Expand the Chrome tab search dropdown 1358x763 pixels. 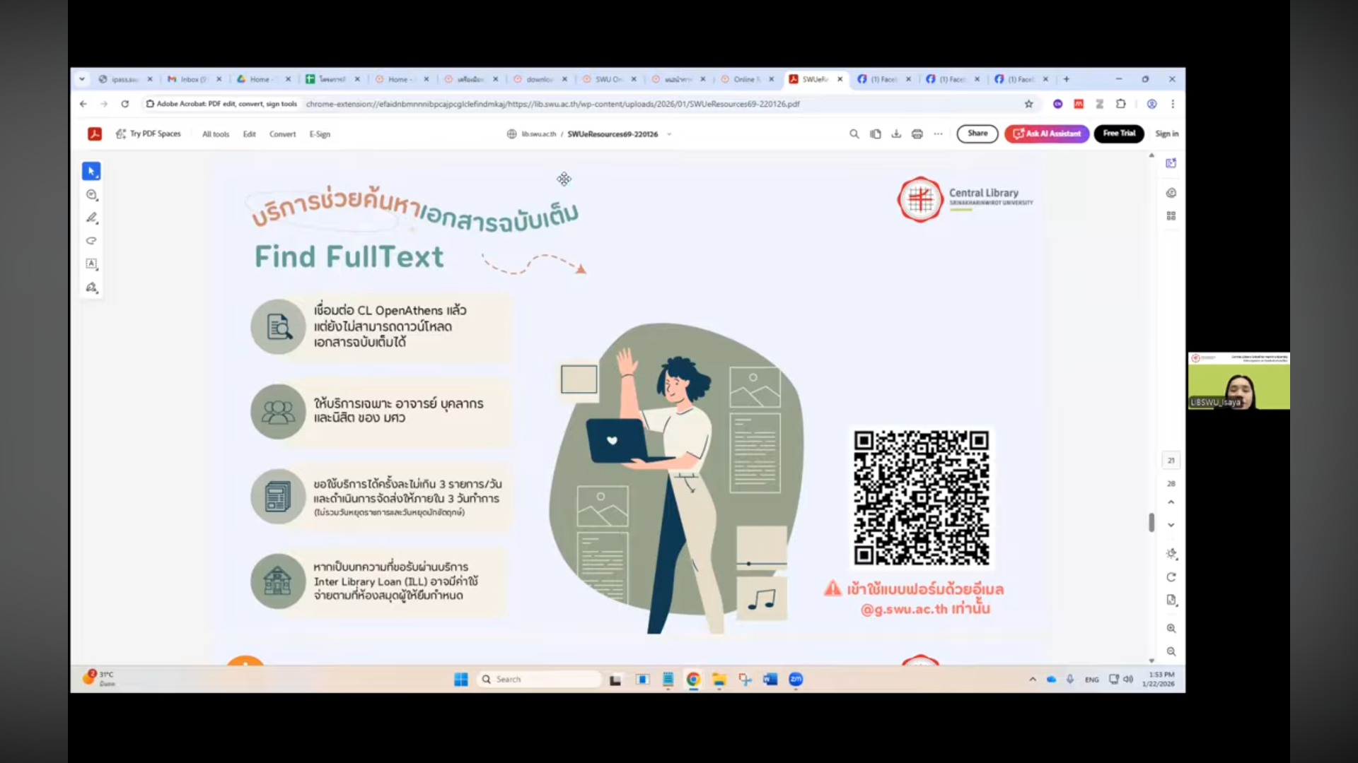[x=82, y=79]
